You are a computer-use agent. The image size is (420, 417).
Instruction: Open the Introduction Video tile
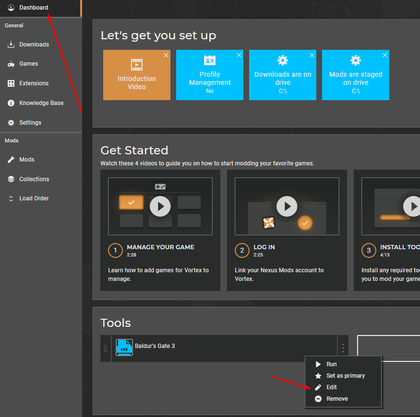137,75
